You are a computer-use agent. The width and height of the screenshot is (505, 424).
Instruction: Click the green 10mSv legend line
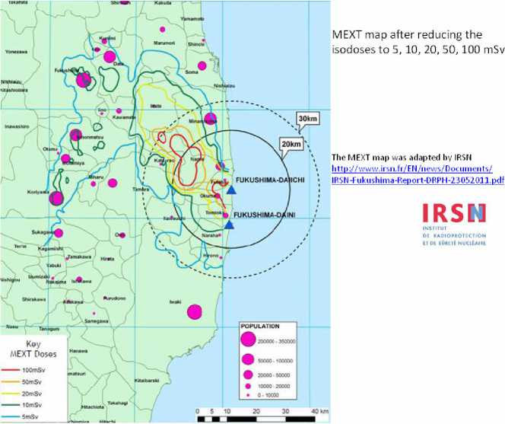(11, 405)
